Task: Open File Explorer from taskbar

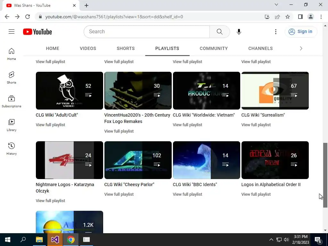Action: coord(39,240)
